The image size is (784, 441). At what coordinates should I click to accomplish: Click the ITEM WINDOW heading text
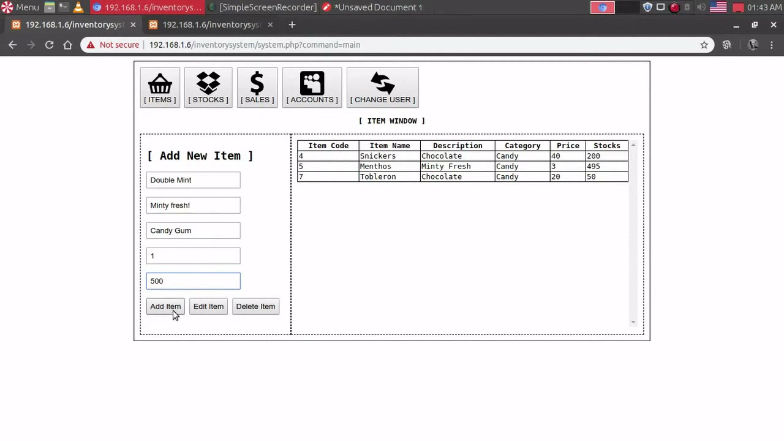392,121
